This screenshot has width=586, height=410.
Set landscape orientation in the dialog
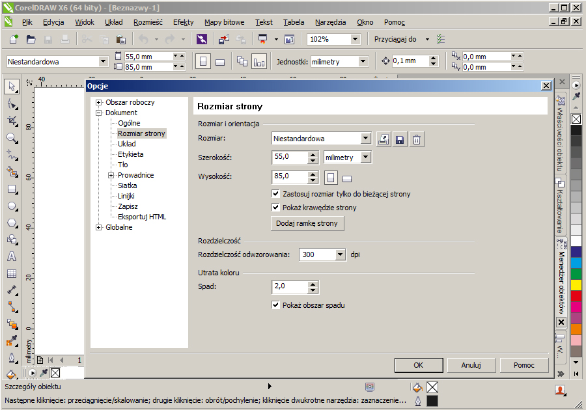347,178
